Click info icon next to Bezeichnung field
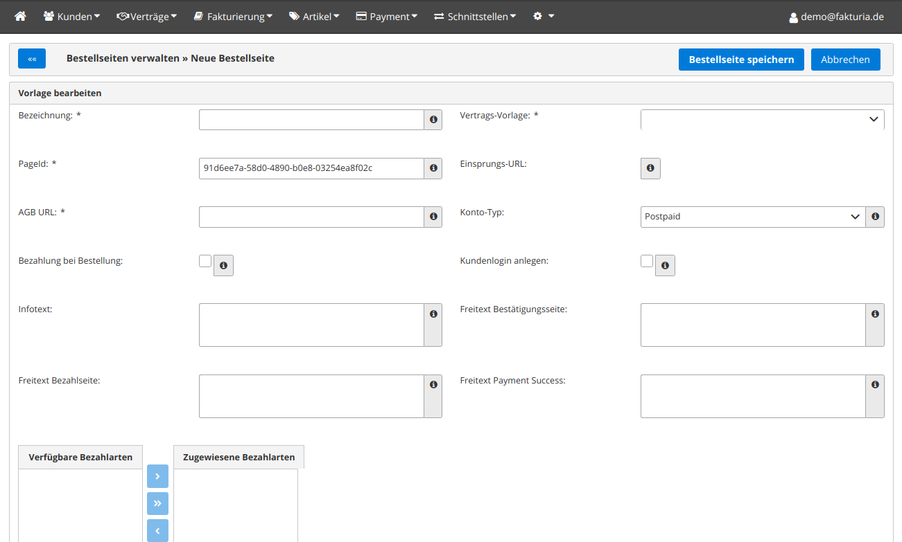The height and width of the screenshot is (542, 902). point(433,120)
